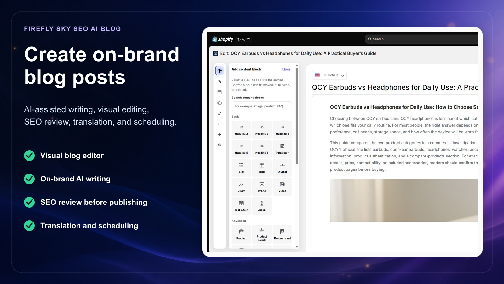
Task: Open the gear settings icon in the sidebar
Action: tap(220, 145)
